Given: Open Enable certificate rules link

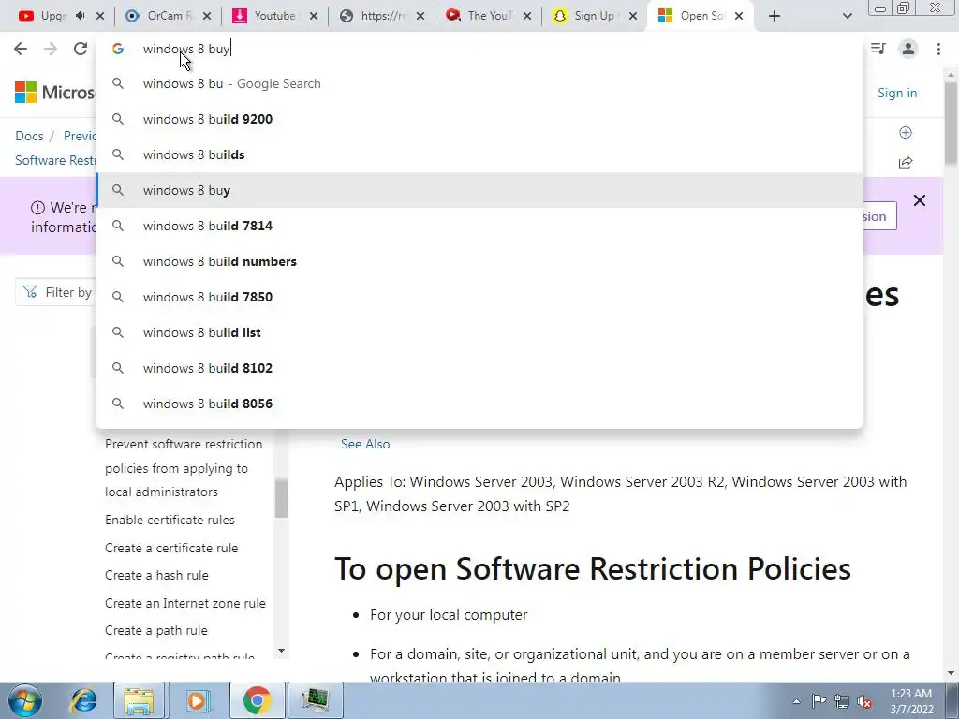Looking at the screenshot, I should (170, 520).
